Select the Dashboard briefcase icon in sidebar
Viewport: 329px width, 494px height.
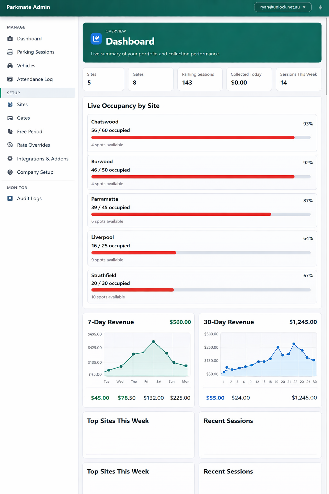click(10, 38)
